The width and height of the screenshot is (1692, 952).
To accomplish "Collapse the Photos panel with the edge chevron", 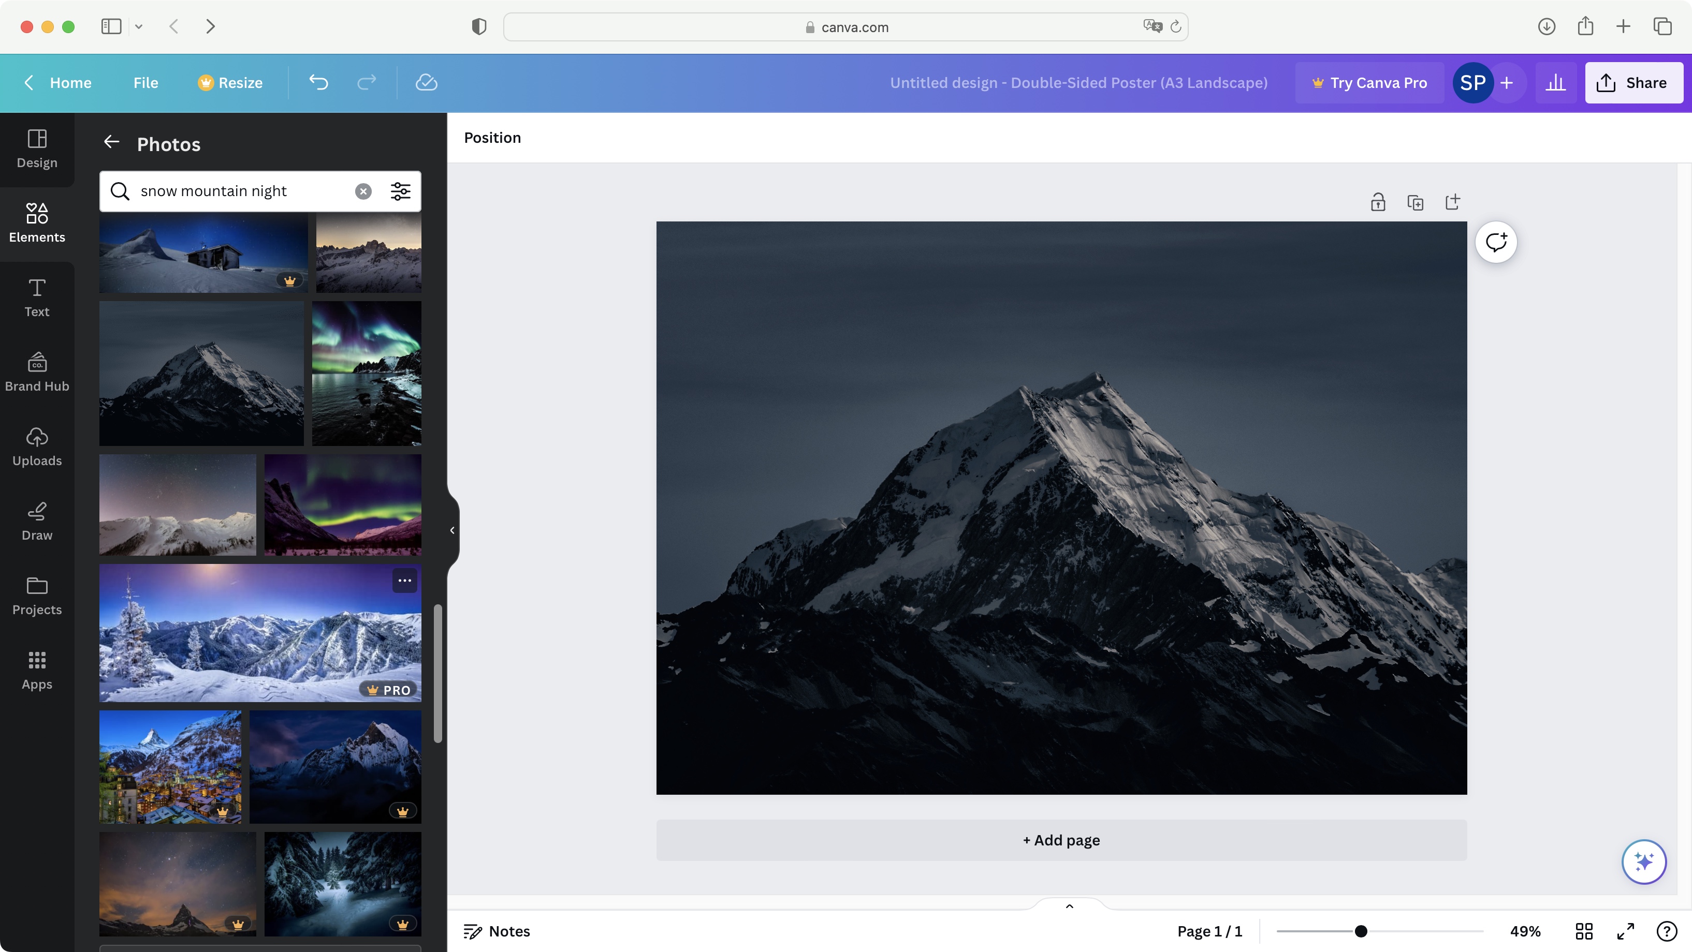I will (452, 530).
